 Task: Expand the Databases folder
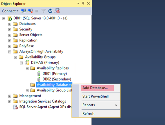(x=10, y=24)
